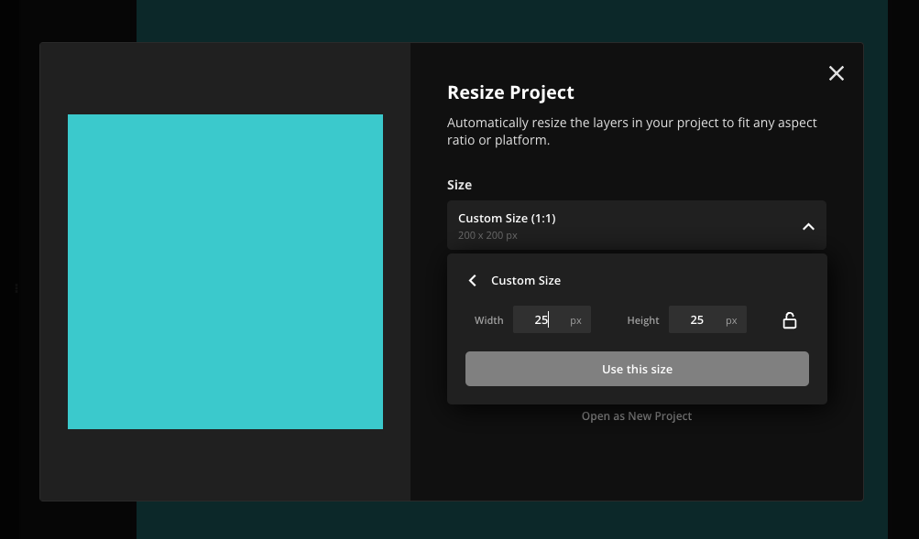Click the Height label
The image size is (919, 539).
(642, 320)
